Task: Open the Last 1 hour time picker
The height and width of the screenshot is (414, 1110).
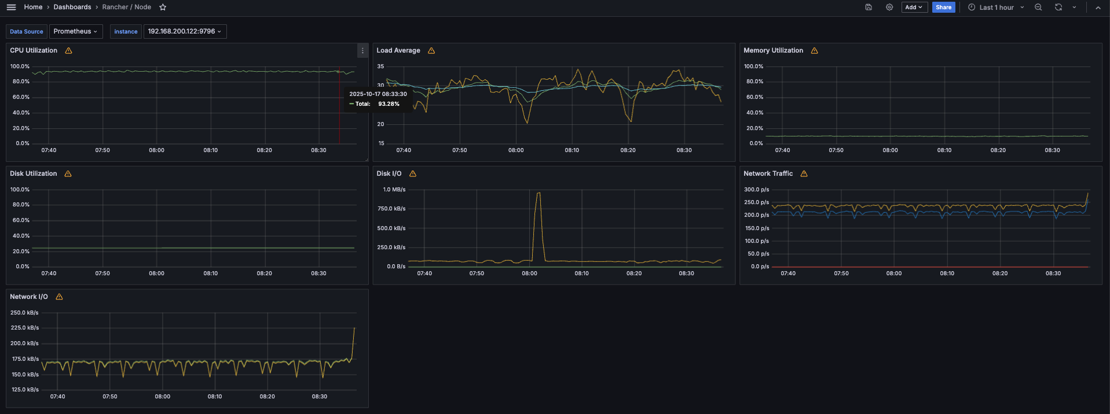Action: (996, 8)
